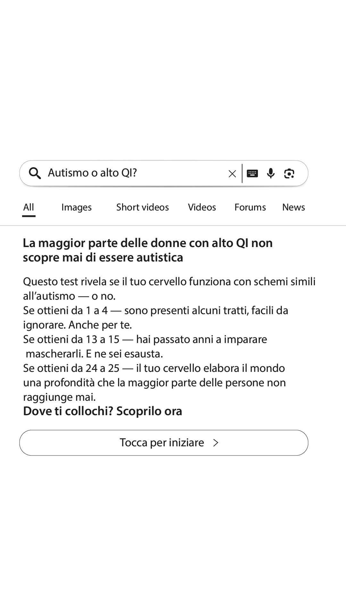Select the line Se ottieni da 1 a 4
Viewport: 346px width, 616px height.
(x=156, y=318)
